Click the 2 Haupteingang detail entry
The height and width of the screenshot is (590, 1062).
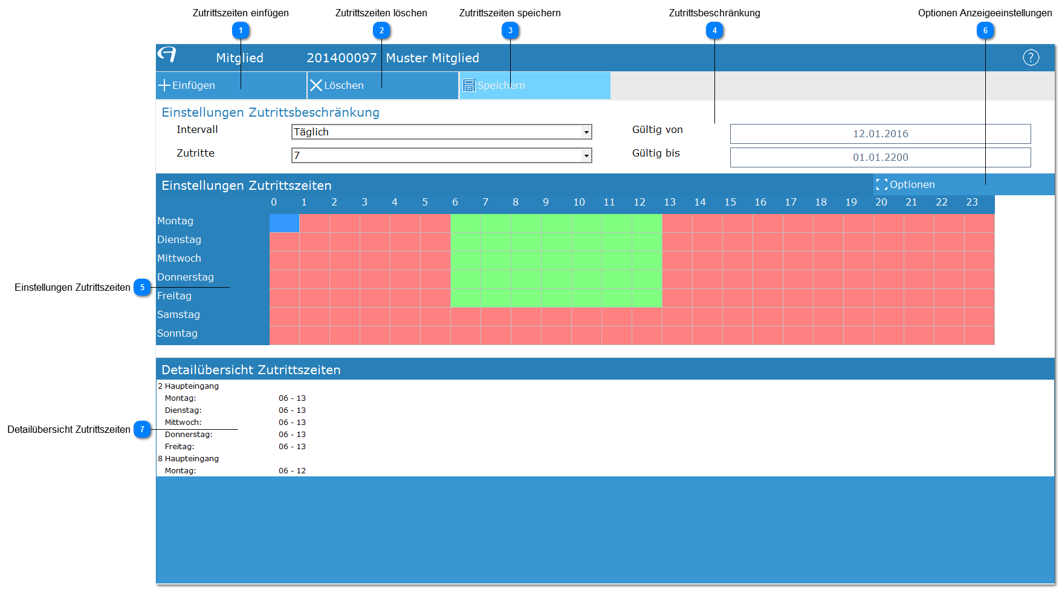[x=189, y=386]
